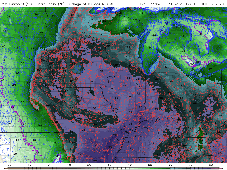This screenshot has width=227, height=170.
Task: Click the 'Valid: 19Z TUE JUN 09 2020' timestamp
Action: click(x=199, y=4)
